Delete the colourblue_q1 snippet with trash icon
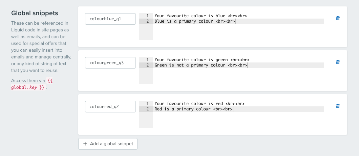The image size is (359, 156). coord(338,18)
